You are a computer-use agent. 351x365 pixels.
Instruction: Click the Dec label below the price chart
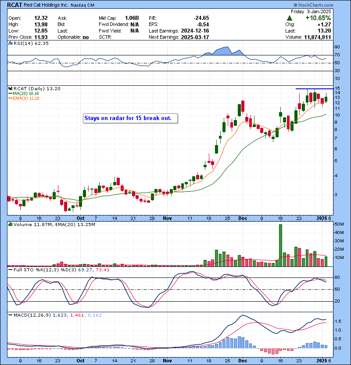pyautogui.click(x=243, y=218)
